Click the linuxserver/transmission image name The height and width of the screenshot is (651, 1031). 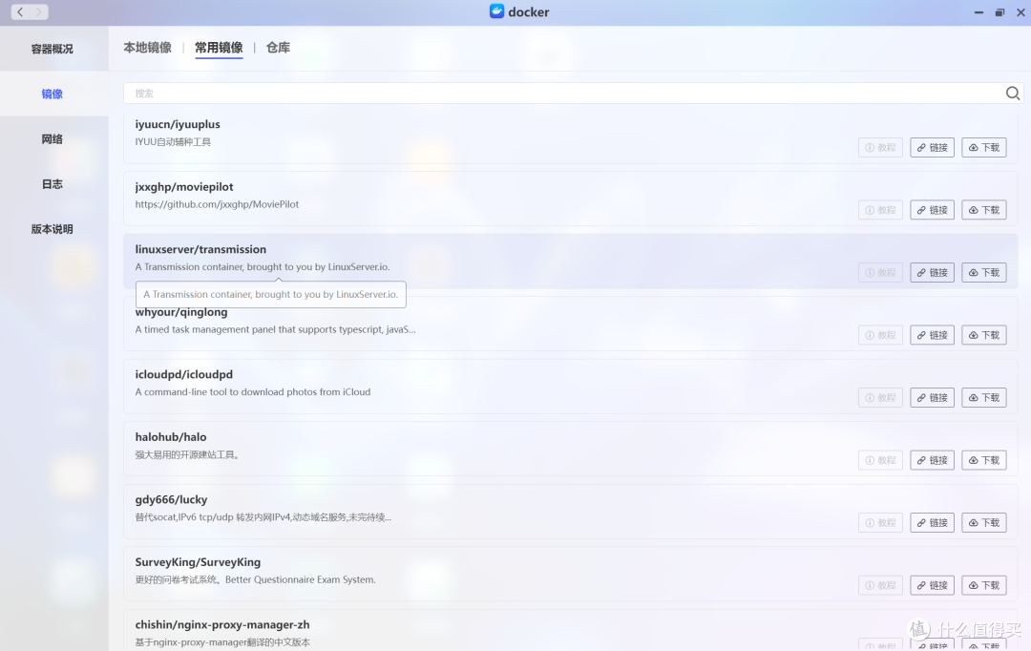200,249
